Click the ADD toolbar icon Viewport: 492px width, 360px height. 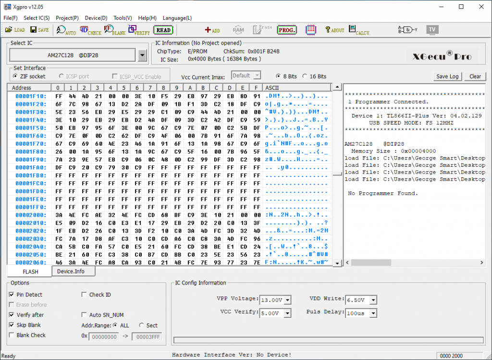tap(212, 30)
